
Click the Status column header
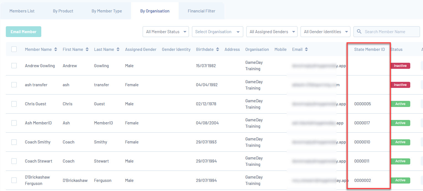click(396, 49)
